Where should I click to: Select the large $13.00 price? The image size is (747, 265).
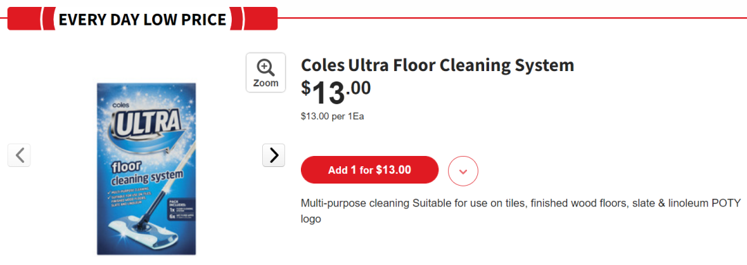[x=336, y=92]
